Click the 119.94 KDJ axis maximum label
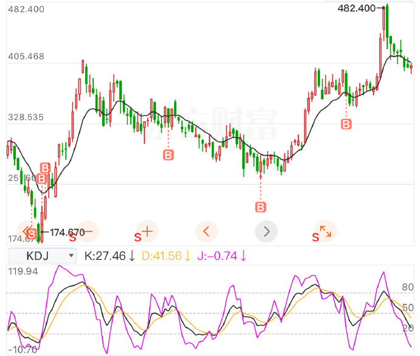The height and width of the screenshot is (356, 420). tap(24, 271)
